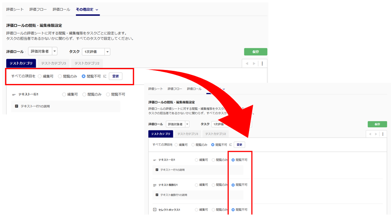Click the green 保存 button in upper screenshot
This screenshot has width=391, height=217.
coord(256,52)
